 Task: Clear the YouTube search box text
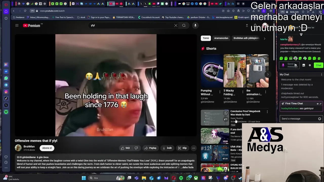[176, 25]
